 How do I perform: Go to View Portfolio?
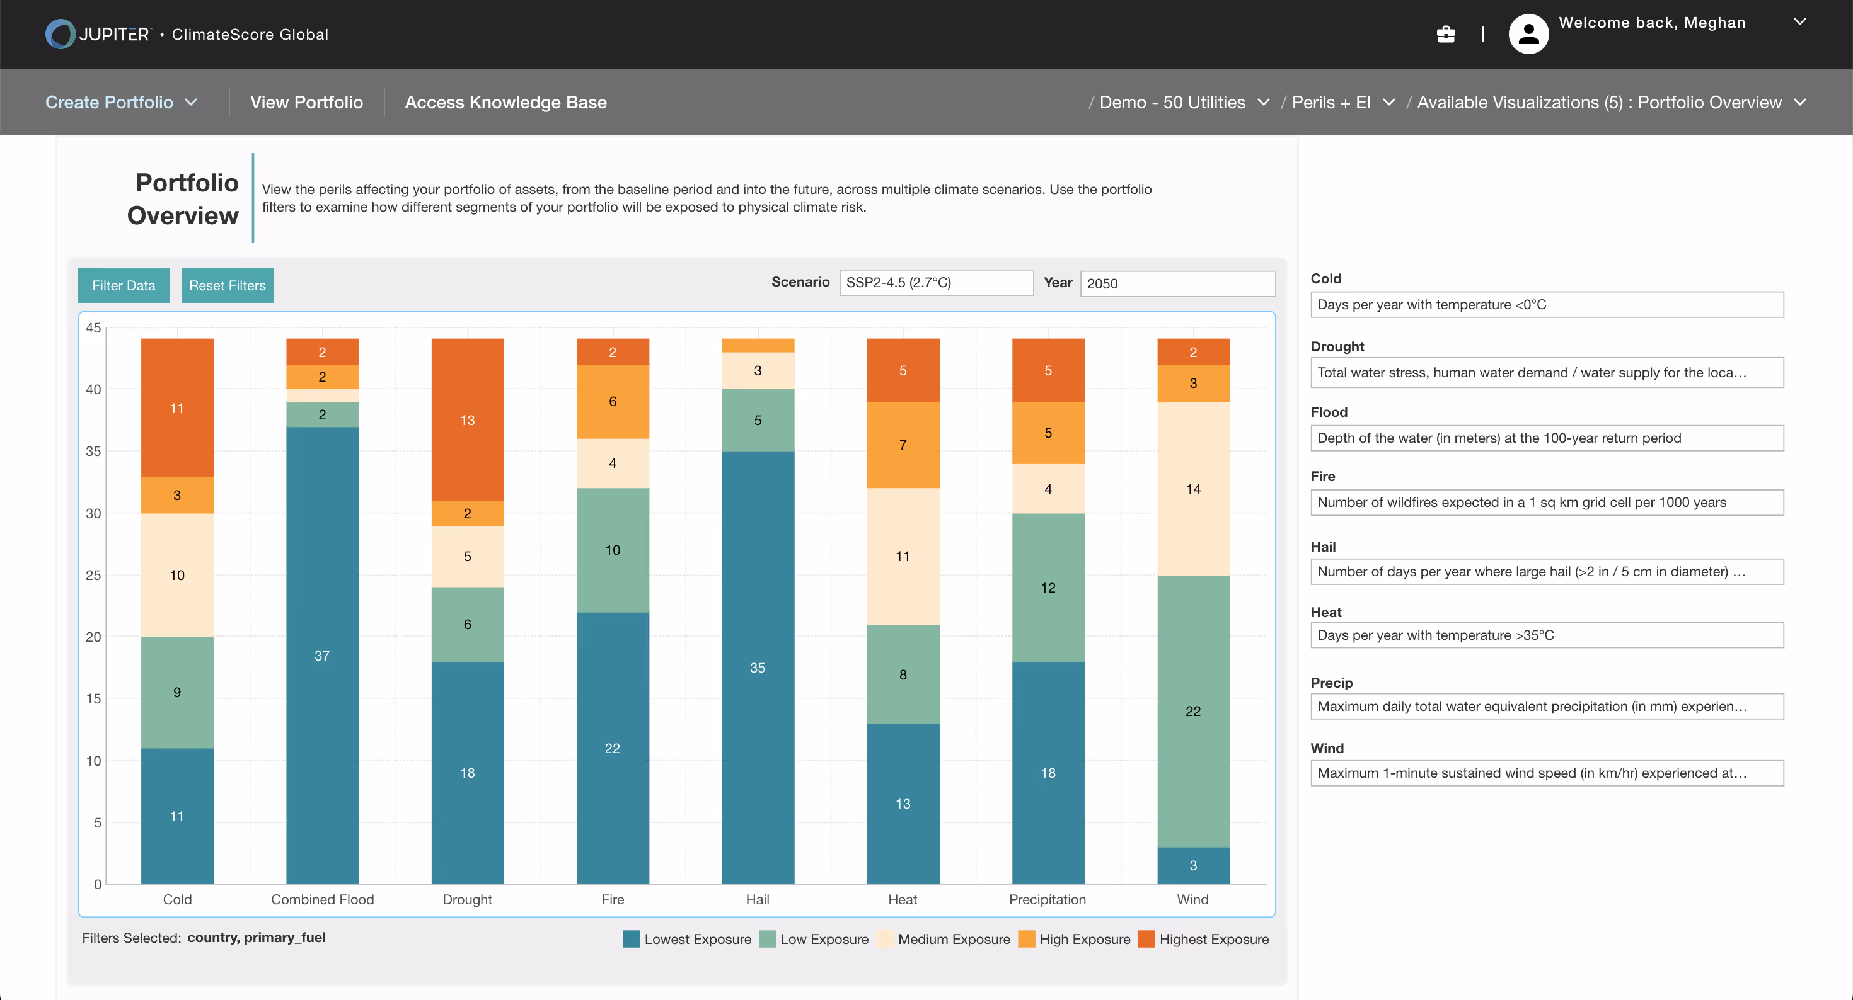coord(306,102)
